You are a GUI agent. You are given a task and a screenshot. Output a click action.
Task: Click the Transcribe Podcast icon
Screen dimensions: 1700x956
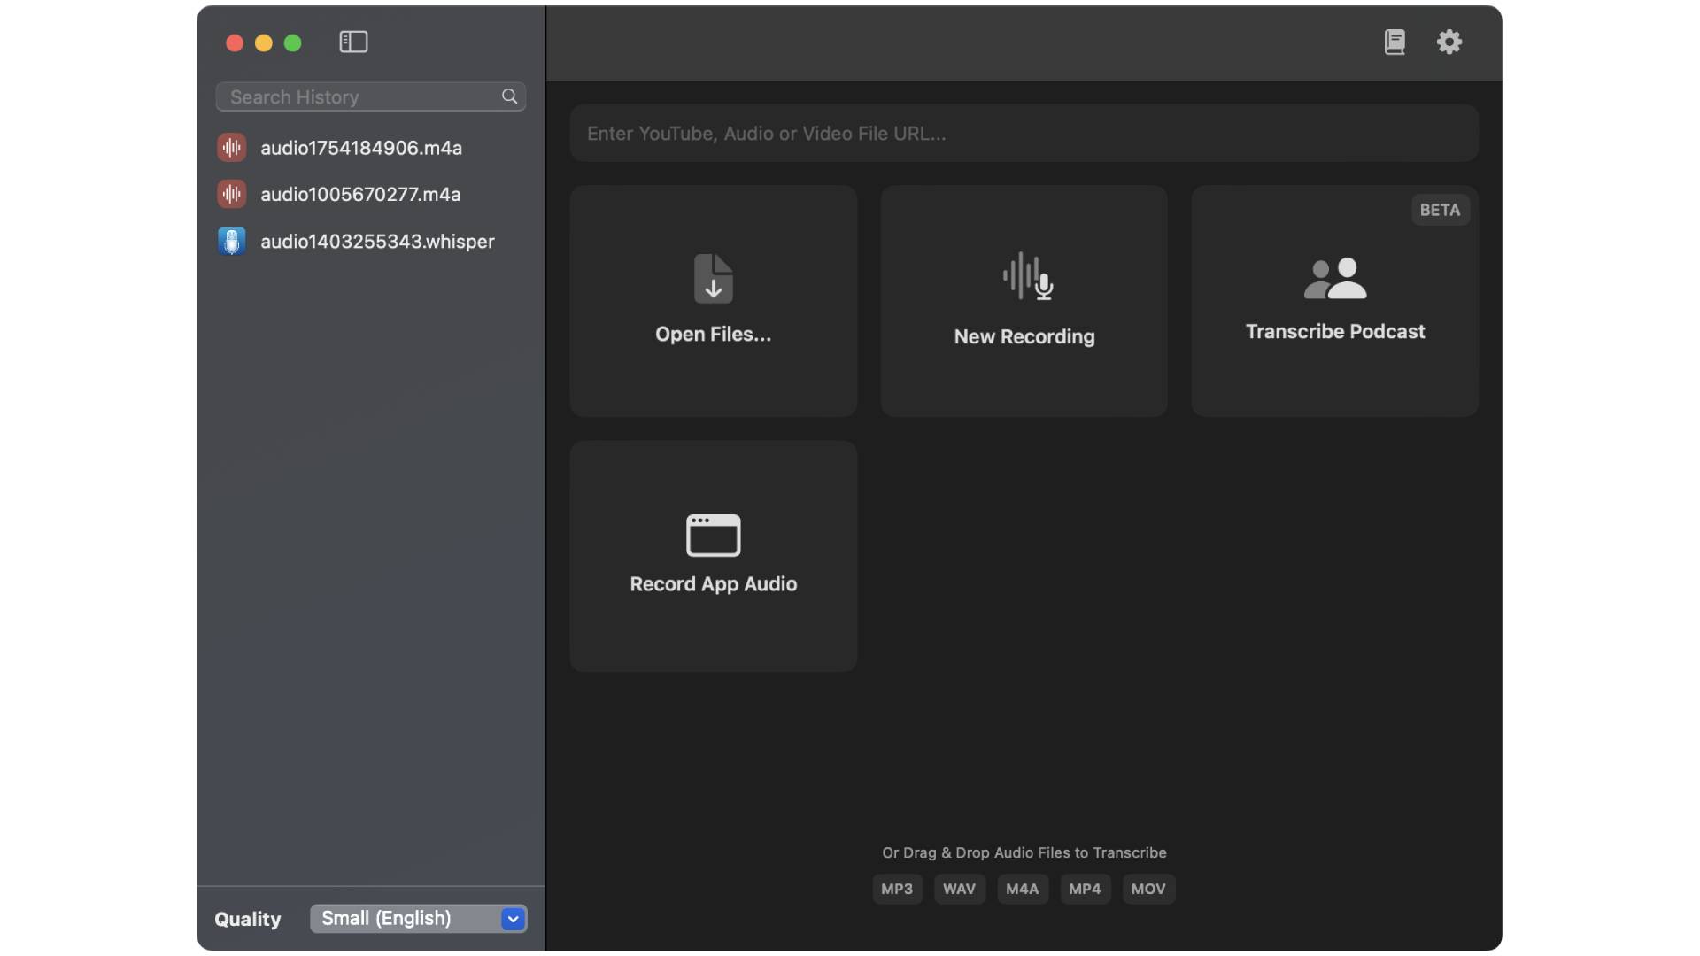1334,277
